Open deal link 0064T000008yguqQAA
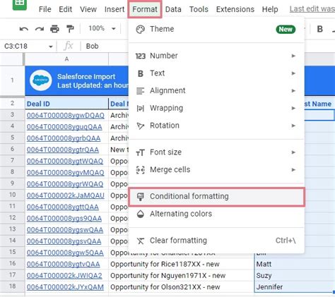The height and width of the screenshot is (297, 335). point(64,127)
